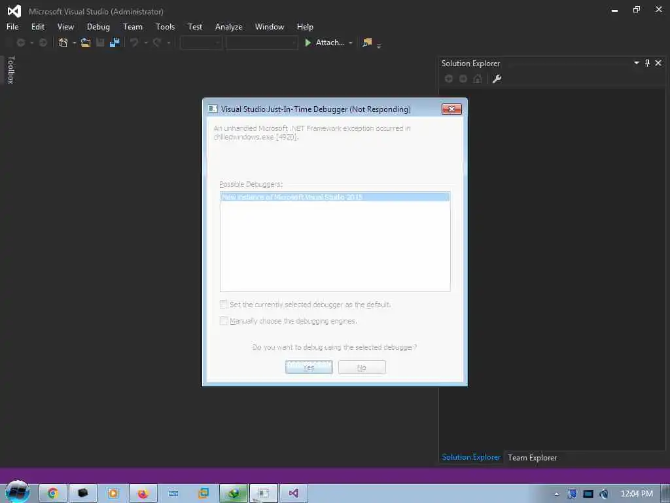
Task: Pin the Solution Explorer panel with auto-hide
Action: coord(647,63)
